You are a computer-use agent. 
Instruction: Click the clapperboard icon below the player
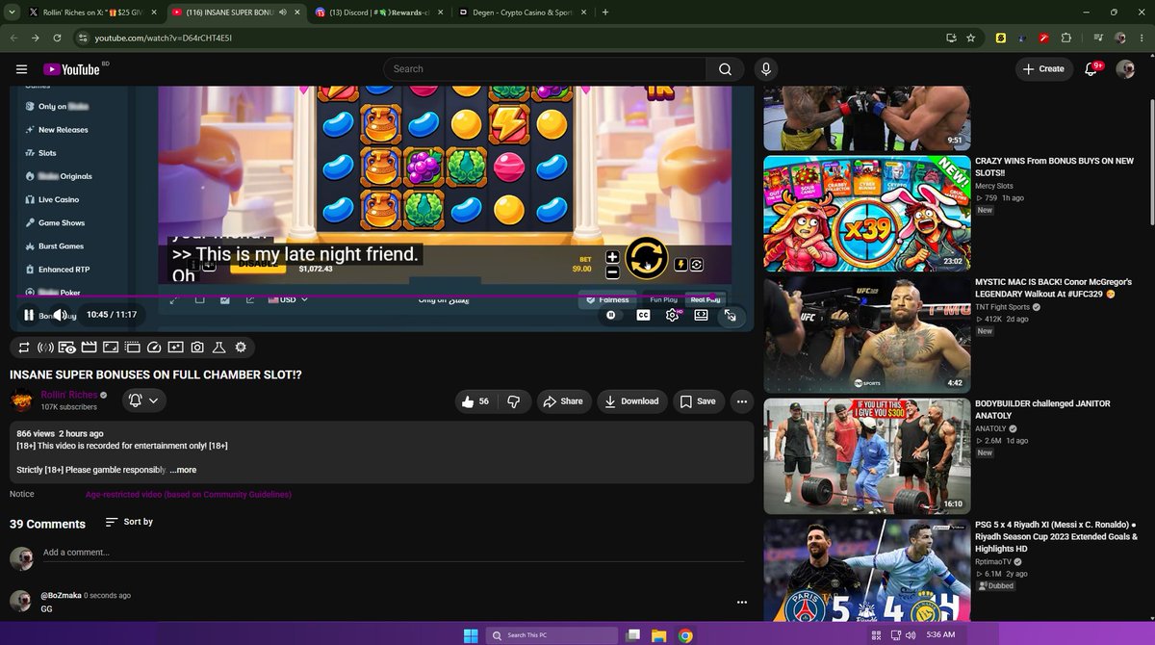point(89,347)
